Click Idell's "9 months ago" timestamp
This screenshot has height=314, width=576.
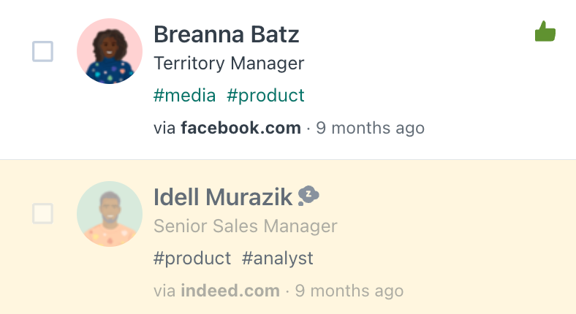[x=349, y=291]
